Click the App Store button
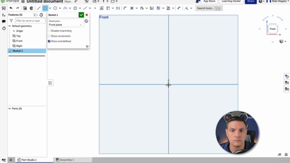The width and height of the screenshot is (290, 163). click(x=209, y=1)
